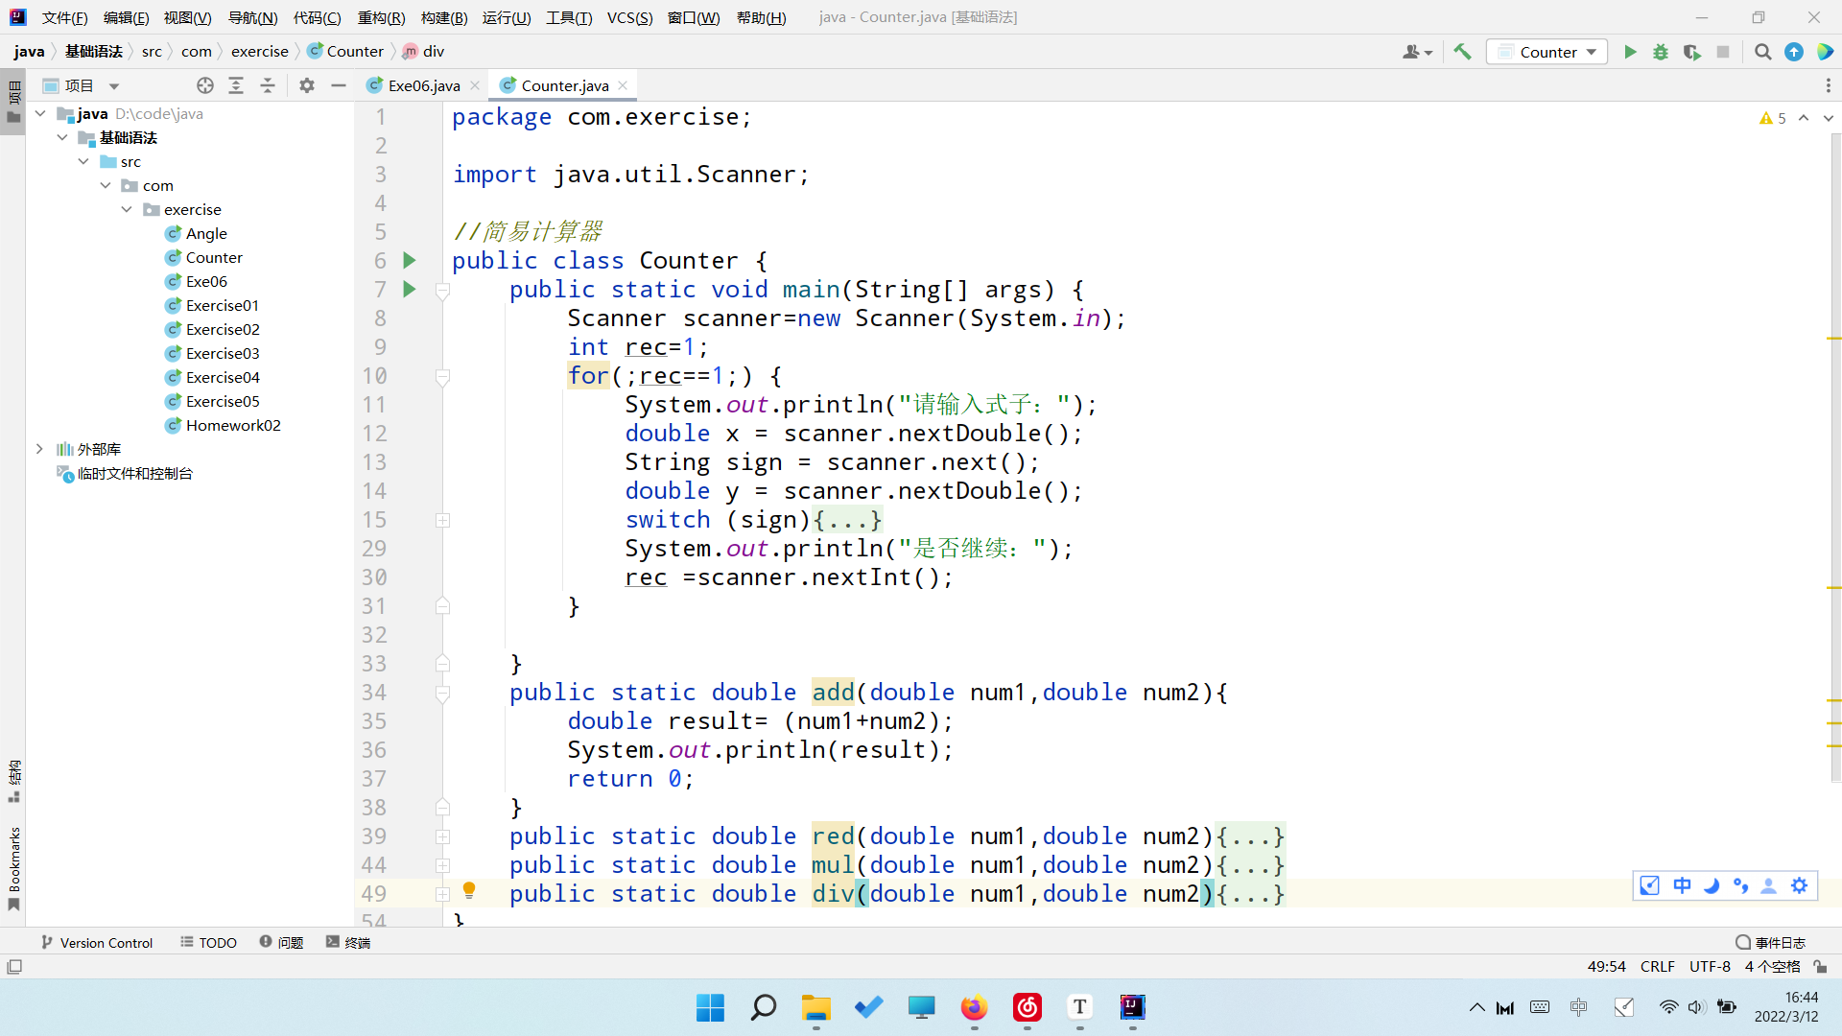The width and height of the screenshot is (1842, 1036).
Task: Collapse the exercise folder in project tree
Action: tap(127, 209)
